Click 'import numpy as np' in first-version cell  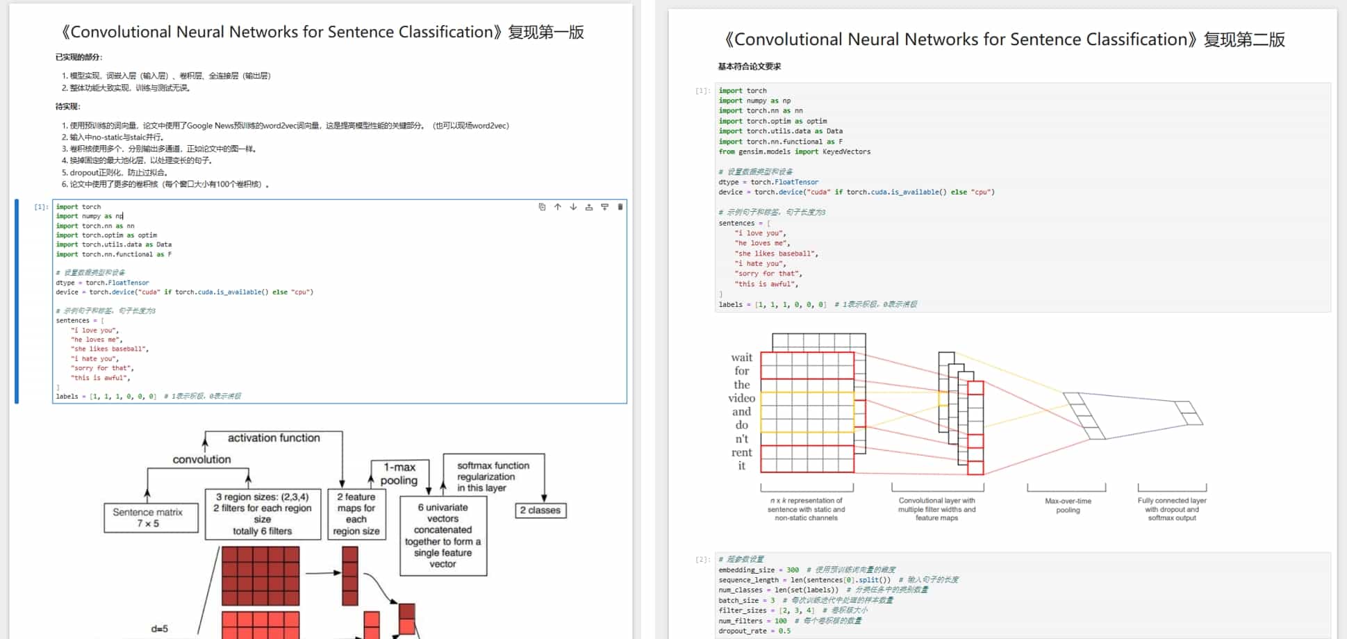tap(90, 216)
